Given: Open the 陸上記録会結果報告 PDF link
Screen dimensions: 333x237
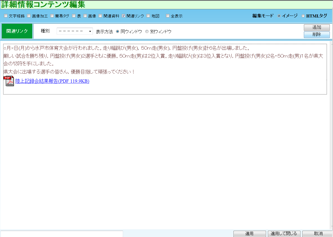Looking at the screenshot, I should [x=52, y=81].
